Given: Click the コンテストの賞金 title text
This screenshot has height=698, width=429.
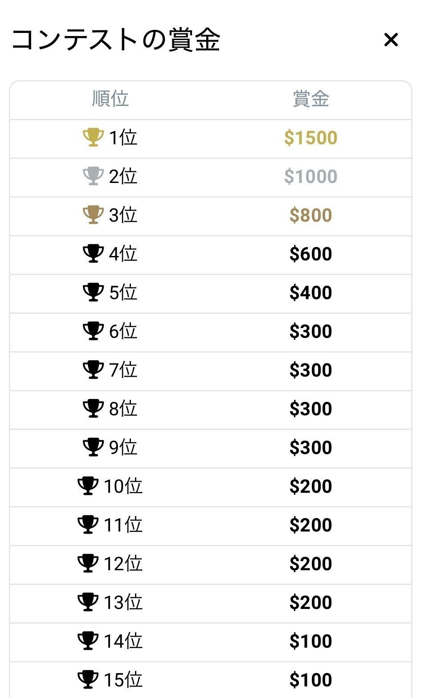Looking at the screenshot, I should coord(116,40).
